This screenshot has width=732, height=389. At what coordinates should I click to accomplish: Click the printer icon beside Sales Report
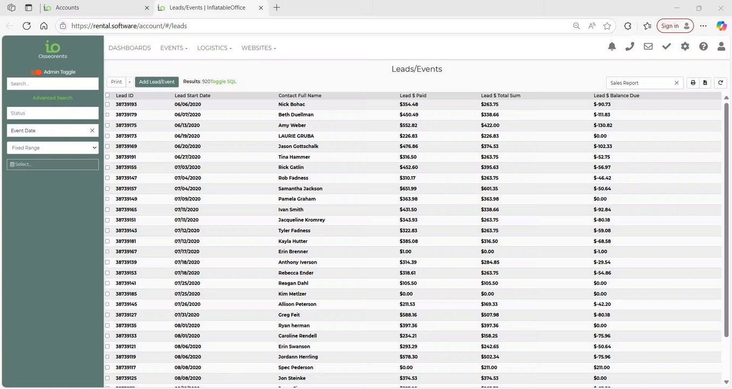click(693, 83)
